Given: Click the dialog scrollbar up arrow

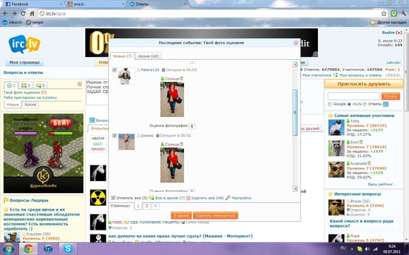Looking at the screenshot, I should pyautogui.click(x=295, y=64).
